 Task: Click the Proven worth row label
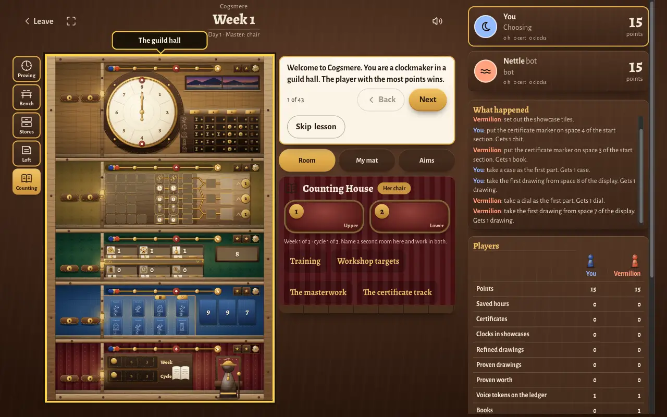click(494, 380)
